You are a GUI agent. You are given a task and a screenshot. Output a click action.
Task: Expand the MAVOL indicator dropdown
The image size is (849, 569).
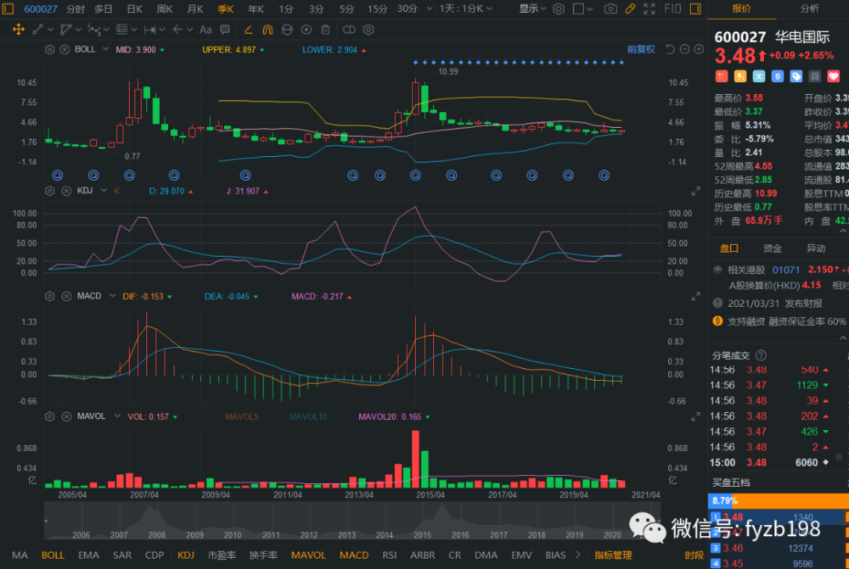116,416
